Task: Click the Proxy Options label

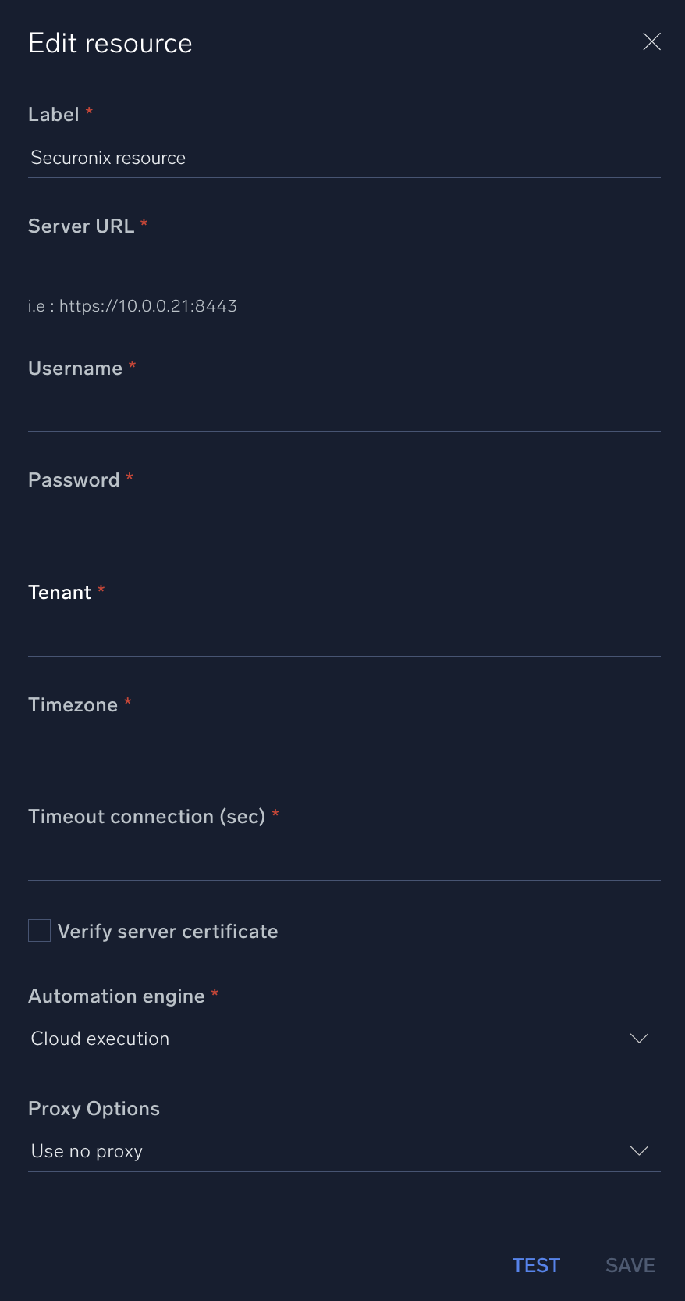Action: click(93, 1108)
